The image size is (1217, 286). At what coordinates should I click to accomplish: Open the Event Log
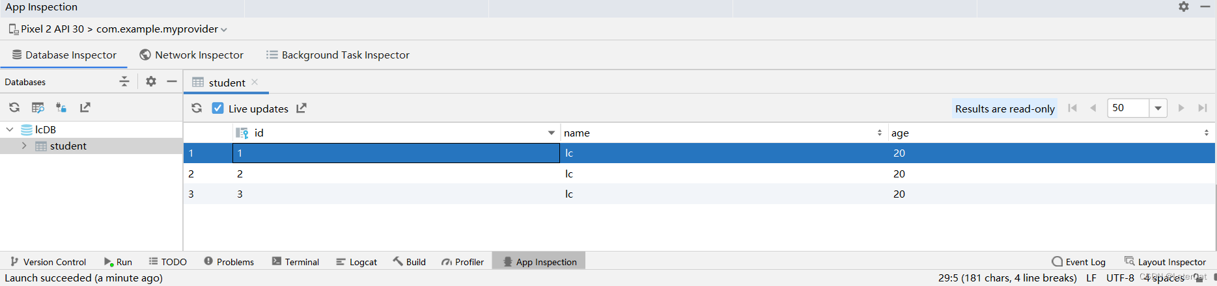coord(1078,261)
